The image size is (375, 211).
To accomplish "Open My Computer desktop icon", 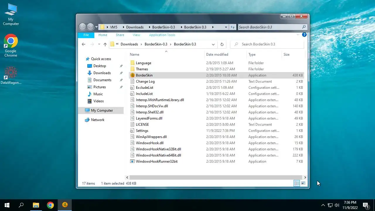I will tap(11, 15).
